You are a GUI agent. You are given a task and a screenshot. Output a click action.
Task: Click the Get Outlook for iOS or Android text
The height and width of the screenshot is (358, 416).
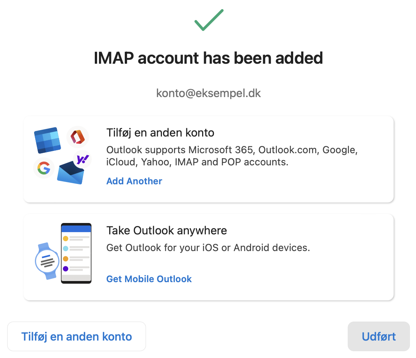coord(208,248)
